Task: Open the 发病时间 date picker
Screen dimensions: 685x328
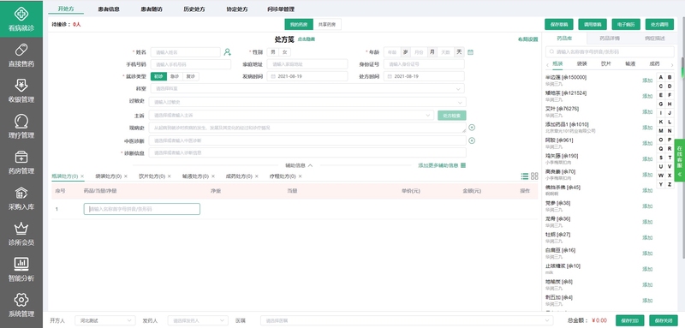Action: (307, 76)
